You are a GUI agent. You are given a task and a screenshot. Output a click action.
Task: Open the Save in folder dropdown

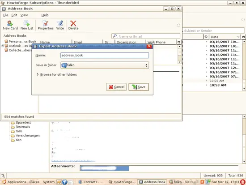coord(105,65)
